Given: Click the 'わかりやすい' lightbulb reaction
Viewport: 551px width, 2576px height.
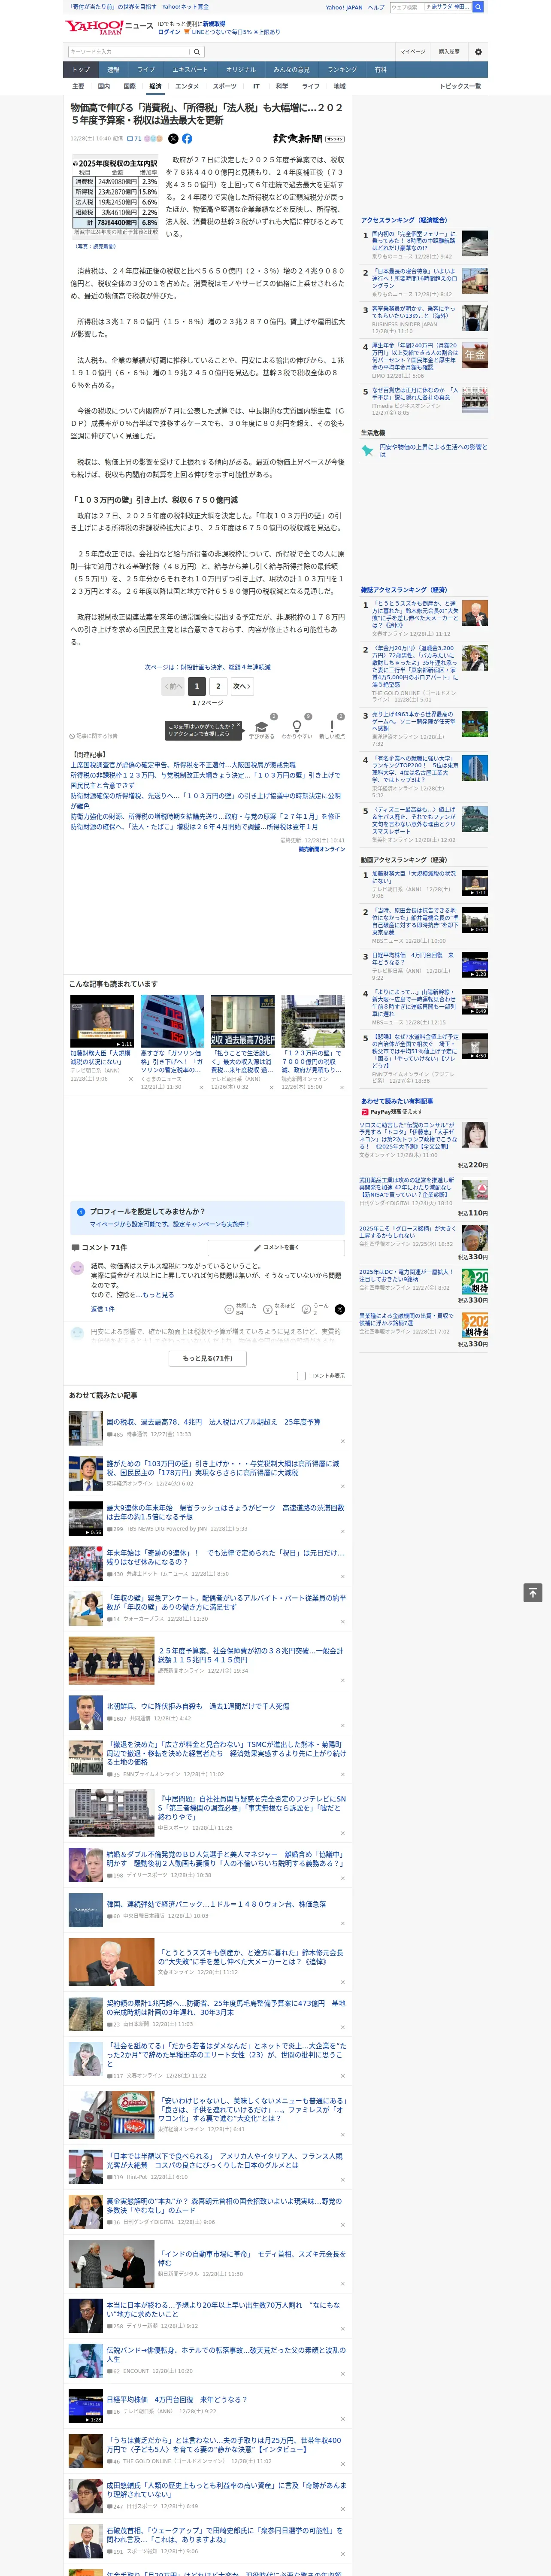Looking at the screenshot, I should pyautogui.click(x=296, y=729).
